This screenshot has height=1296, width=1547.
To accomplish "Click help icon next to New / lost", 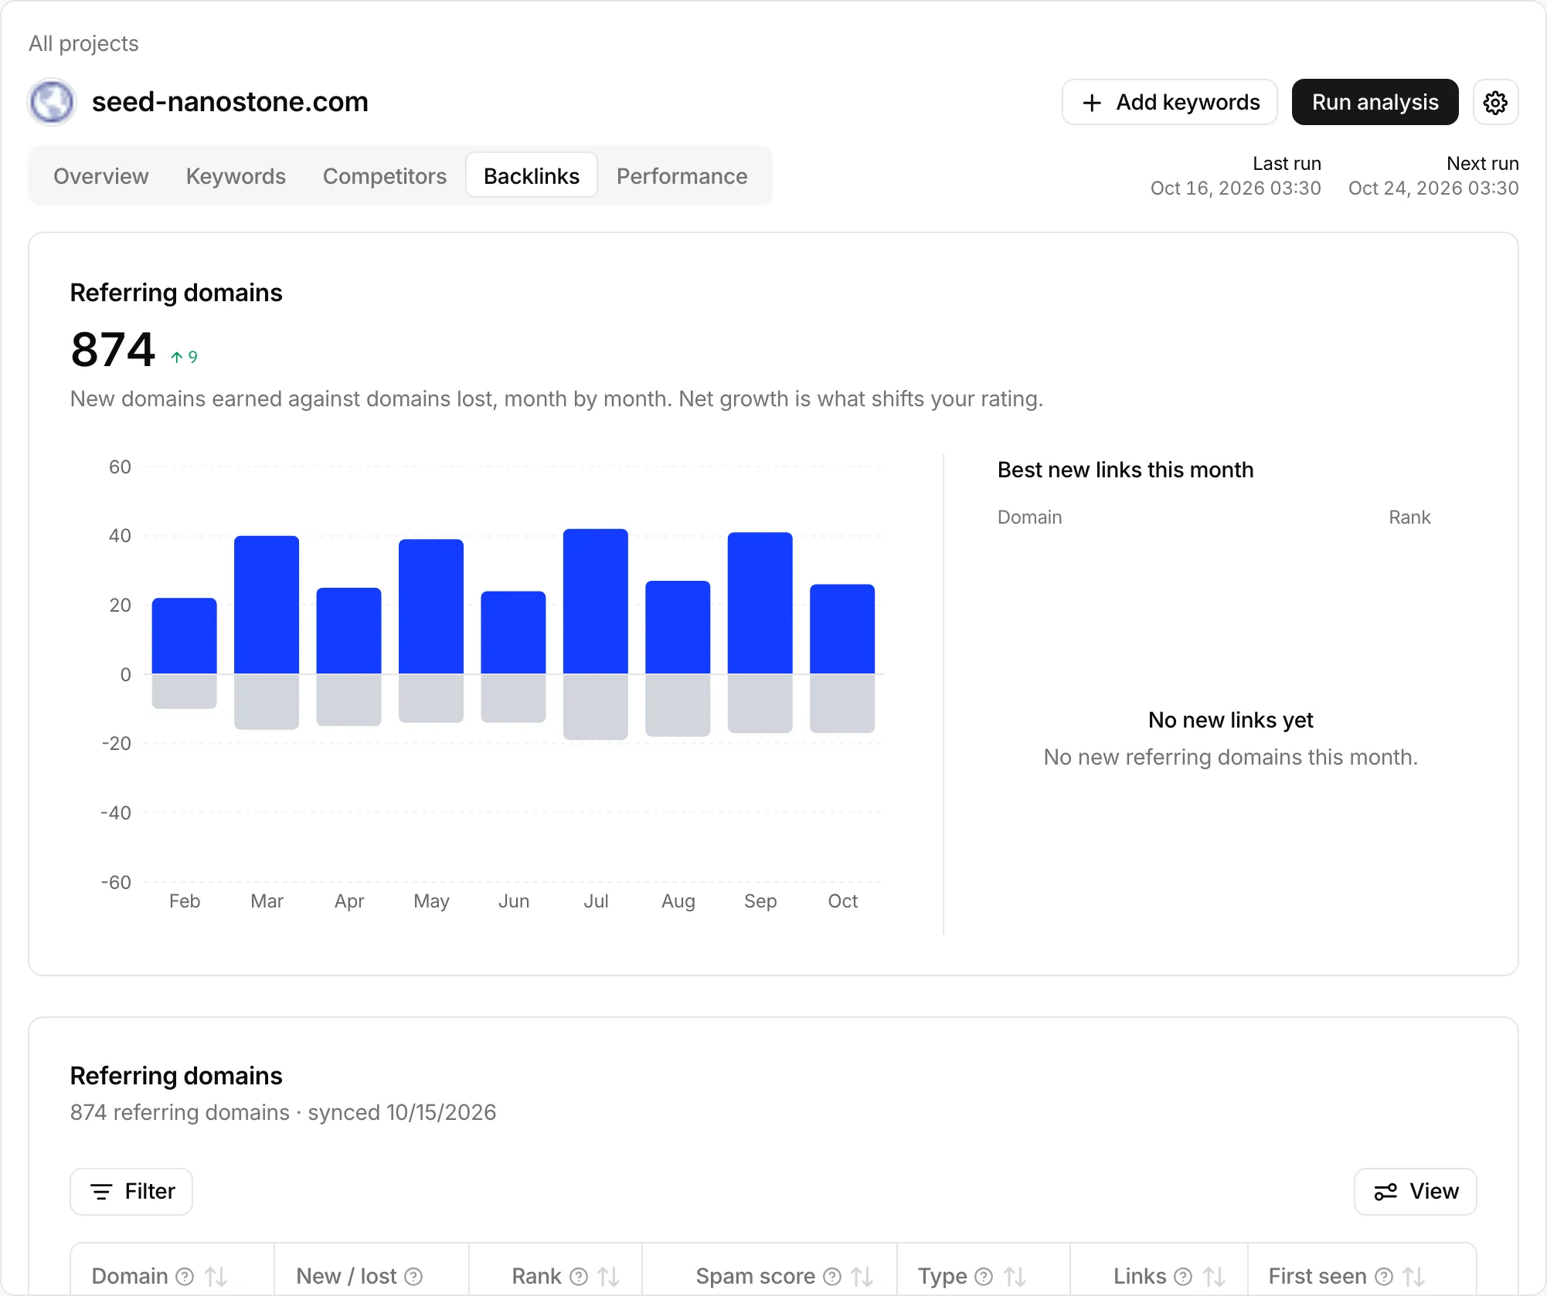I will pos(414,1276).
